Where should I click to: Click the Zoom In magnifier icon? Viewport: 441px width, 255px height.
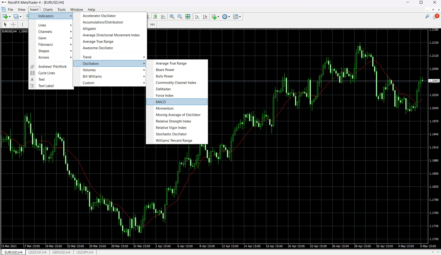[172, 17]
